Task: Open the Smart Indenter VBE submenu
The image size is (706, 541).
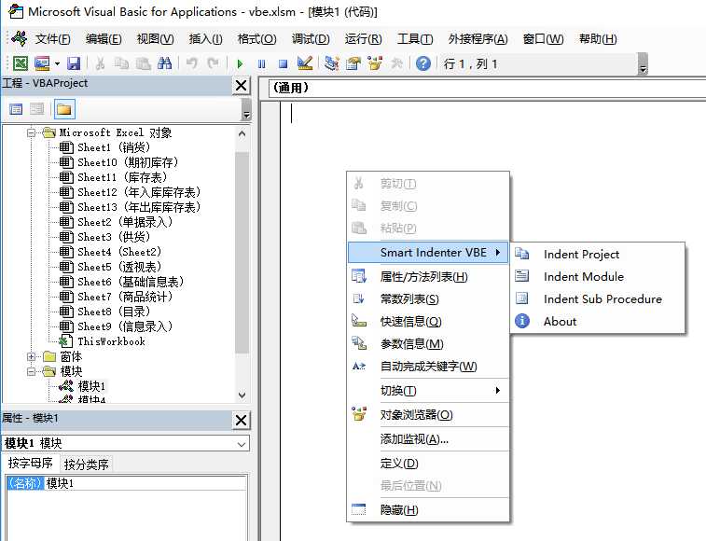Action: 428,252
